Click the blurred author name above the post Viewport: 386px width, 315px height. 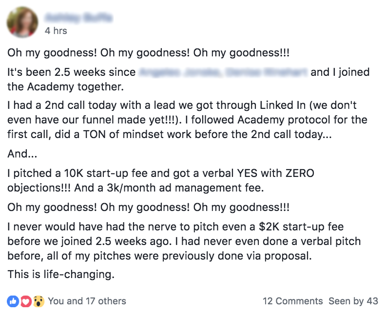click(x=78, y=17)
